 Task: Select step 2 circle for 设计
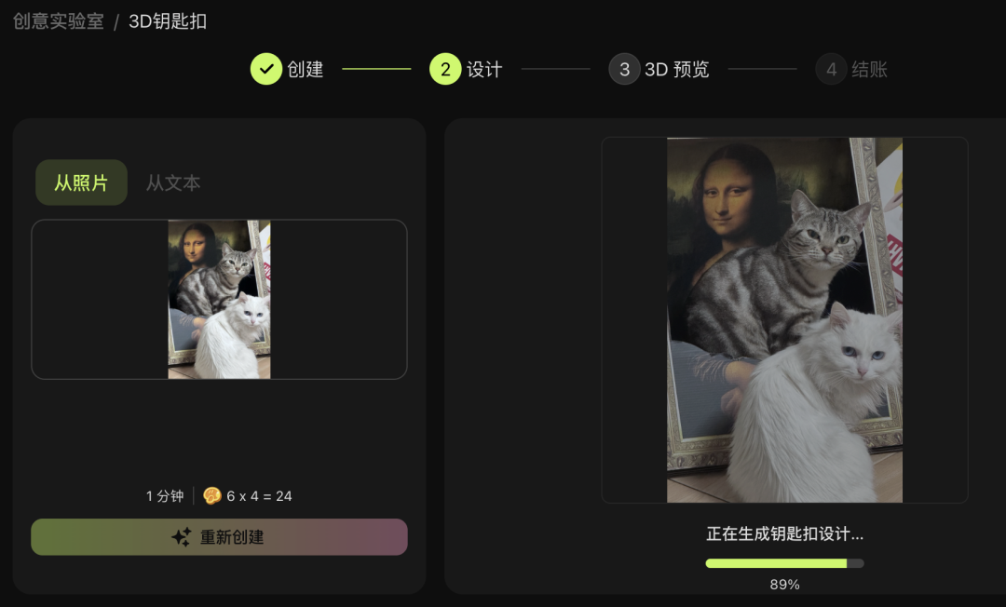click(445, 69)
